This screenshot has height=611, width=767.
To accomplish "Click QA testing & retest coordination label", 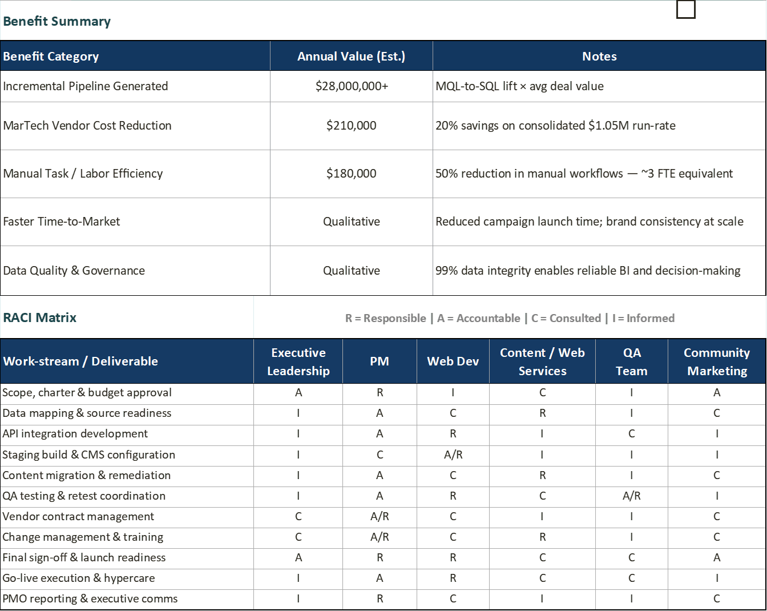I will (x=127, y=496).
